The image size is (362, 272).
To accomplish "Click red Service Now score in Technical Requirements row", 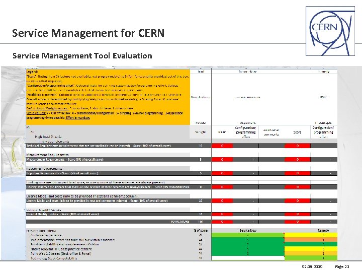I will point(222,146).
